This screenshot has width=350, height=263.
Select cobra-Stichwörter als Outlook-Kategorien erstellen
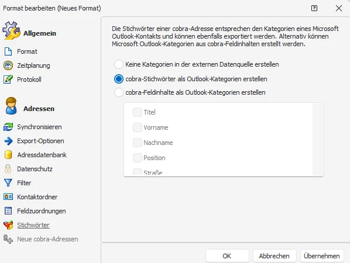coord(119,79)
